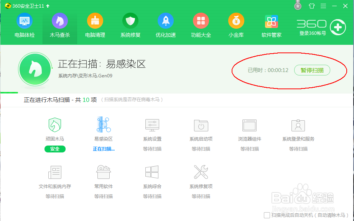354x221 pixels.
Task: Open the skin shirt icon in title bar
Action: 312,6
